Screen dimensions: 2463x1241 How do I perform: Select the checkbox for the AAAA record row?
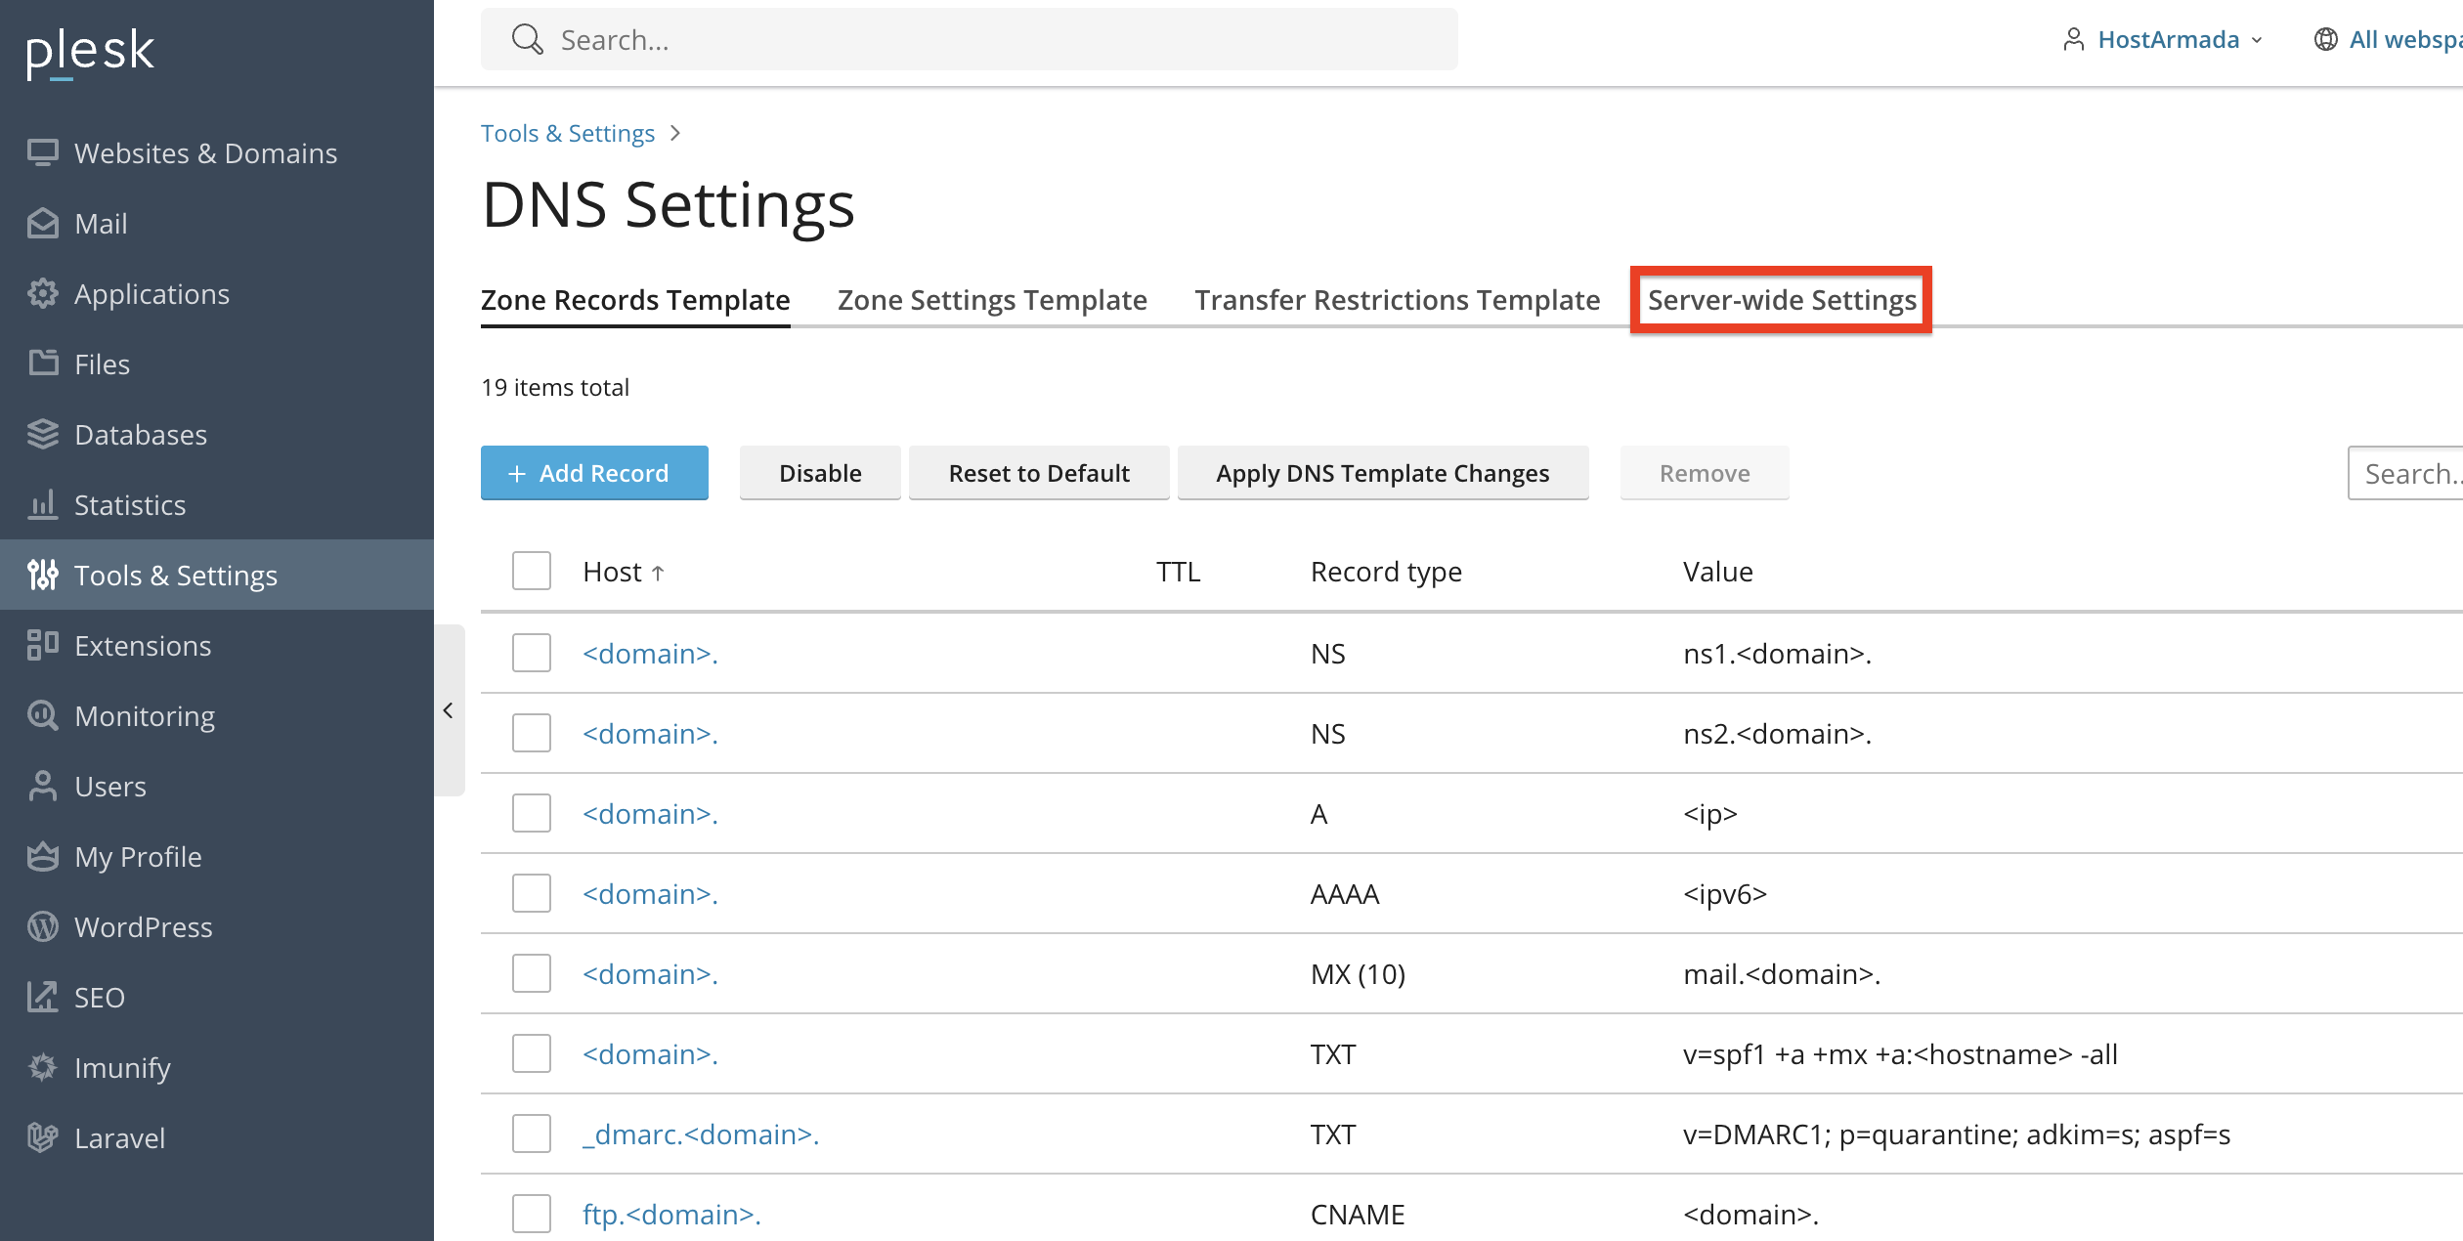pyautogui.click(x=532, y=893)
